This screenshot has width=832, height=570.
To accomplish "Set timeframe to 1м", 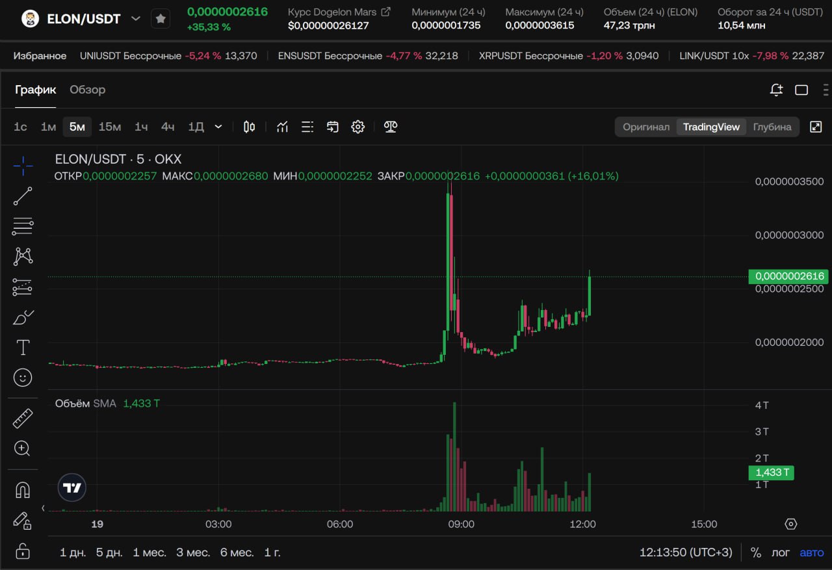I will (48, 127).
